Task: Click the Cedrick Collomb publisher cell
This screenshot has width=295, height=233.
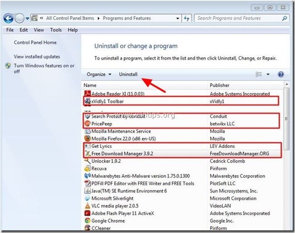Action: click(x=228, y=161)
